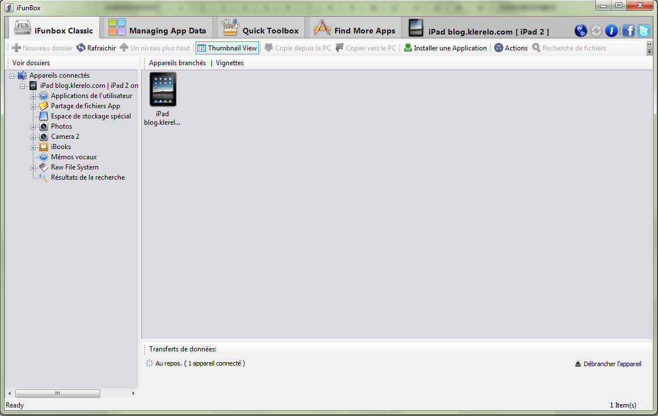Select Mémos vocaux item
This screenshot has height=416, width=658.
coord(74,156)
